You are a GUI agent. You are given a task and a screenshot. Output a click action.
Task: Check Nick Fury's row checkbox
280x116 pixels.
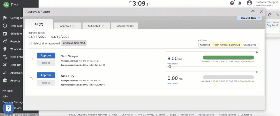(31, 79)
